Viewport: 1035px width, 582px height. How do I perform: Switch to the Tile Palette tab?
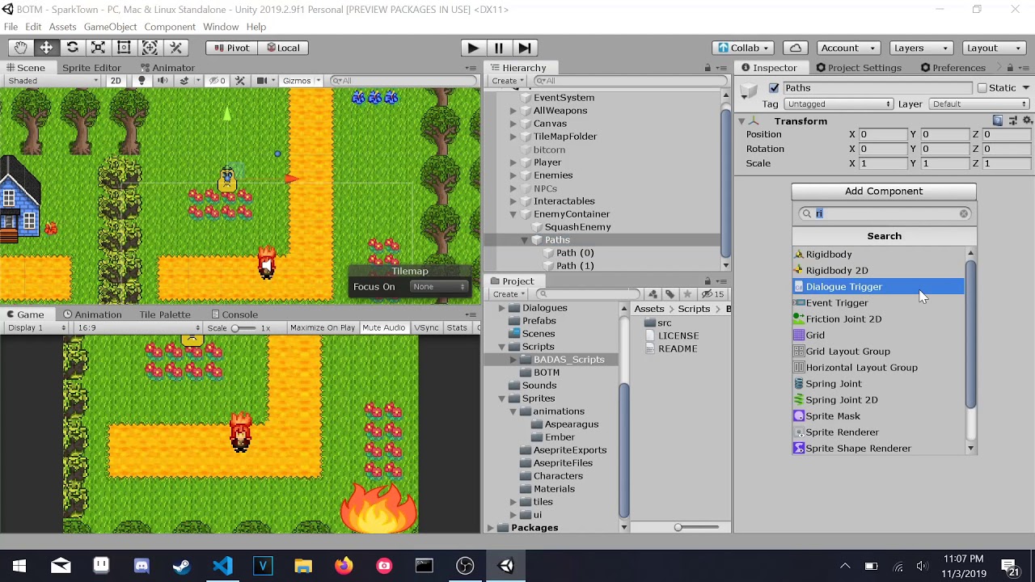click(x=165, y=314)
